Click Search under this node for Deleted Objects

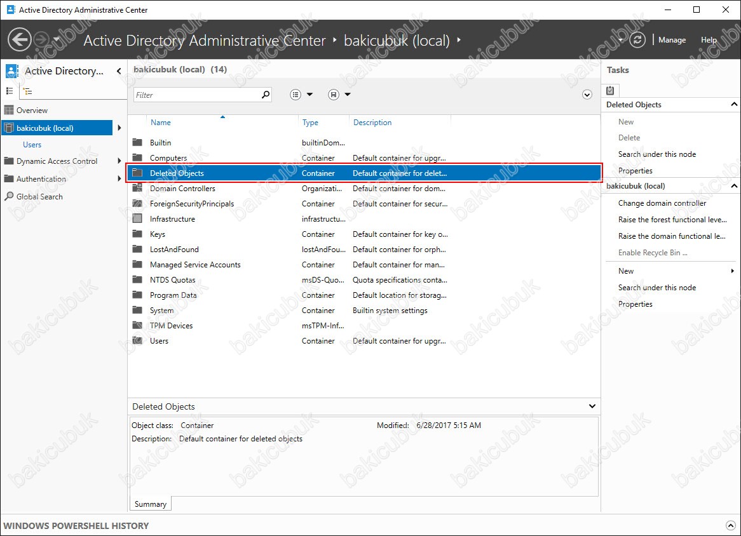pyautogui.click(x=657, y=154)
